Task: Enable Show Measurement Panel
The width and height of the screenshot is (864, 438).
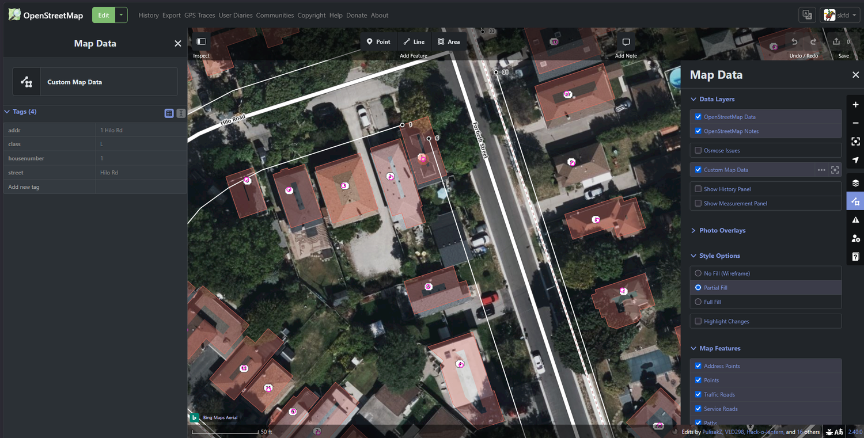Action: (698, 203)
